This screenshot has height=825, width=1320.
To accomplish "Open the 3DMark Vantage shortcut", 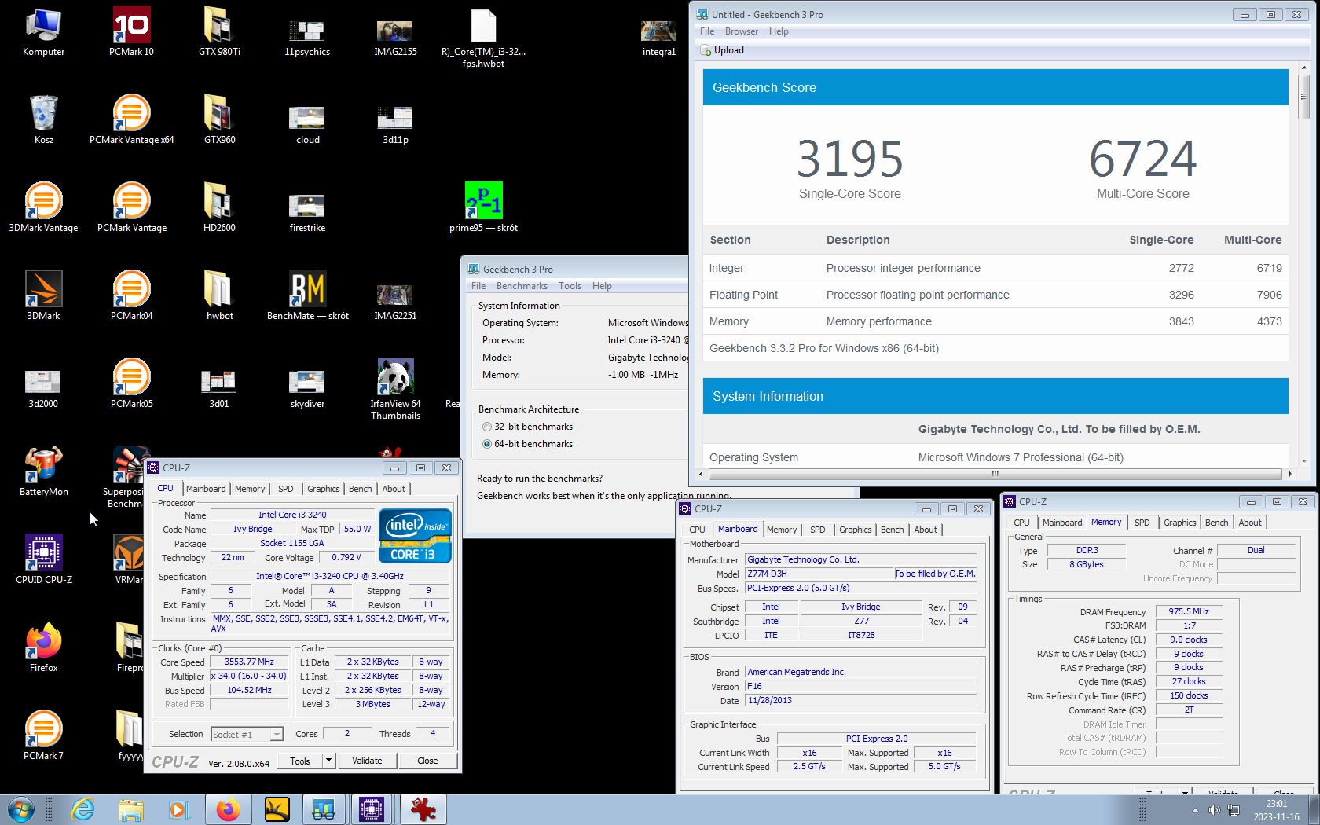I will click(43, 207).
